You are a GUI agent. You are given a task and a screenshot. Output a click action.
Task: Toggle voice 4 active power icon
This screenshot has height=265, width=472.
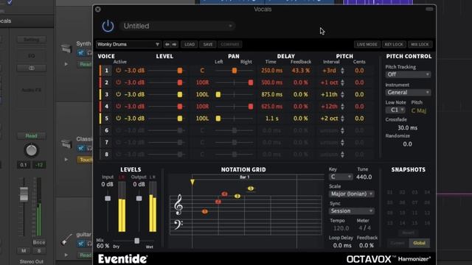[x=118, y=106]
